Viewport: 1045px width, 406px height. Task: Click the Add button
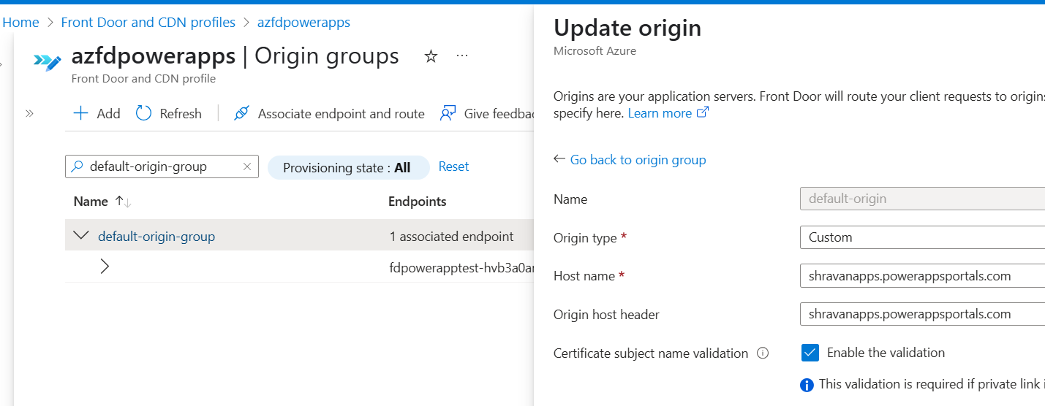point(97,114)
